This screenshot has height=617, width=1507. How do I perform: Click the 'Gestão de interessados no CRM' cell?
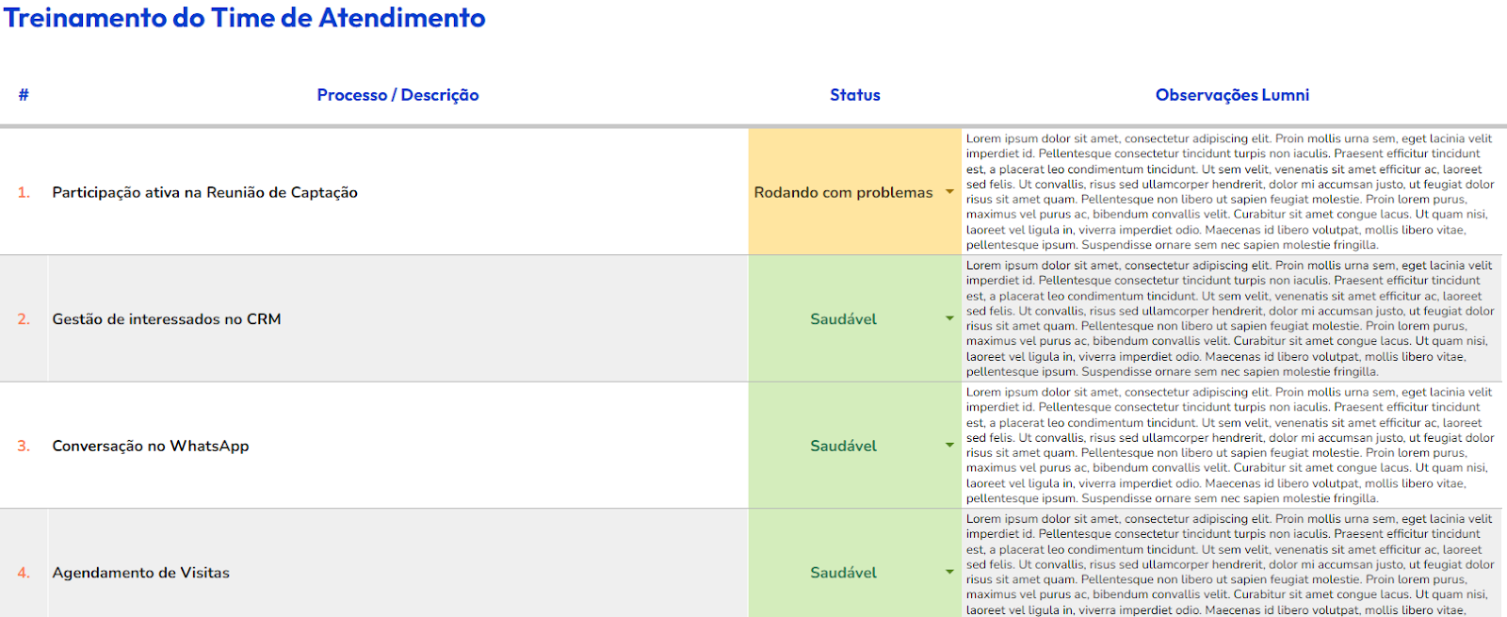[167, 319]
